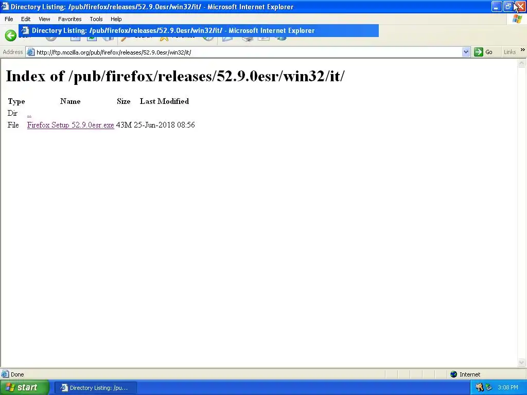The width and height of the screenshot is (527, 395).
Task: Click the 'File' type cell
Action: (x=13, y=125)
